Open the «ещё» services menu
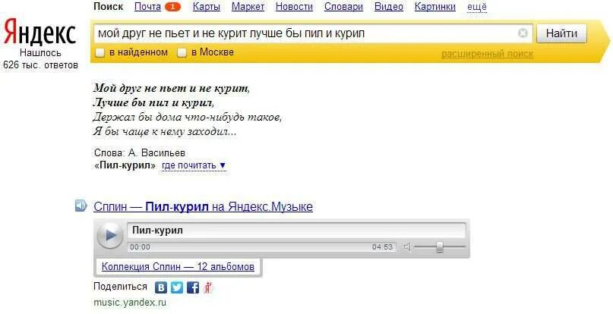 [477, 7]
